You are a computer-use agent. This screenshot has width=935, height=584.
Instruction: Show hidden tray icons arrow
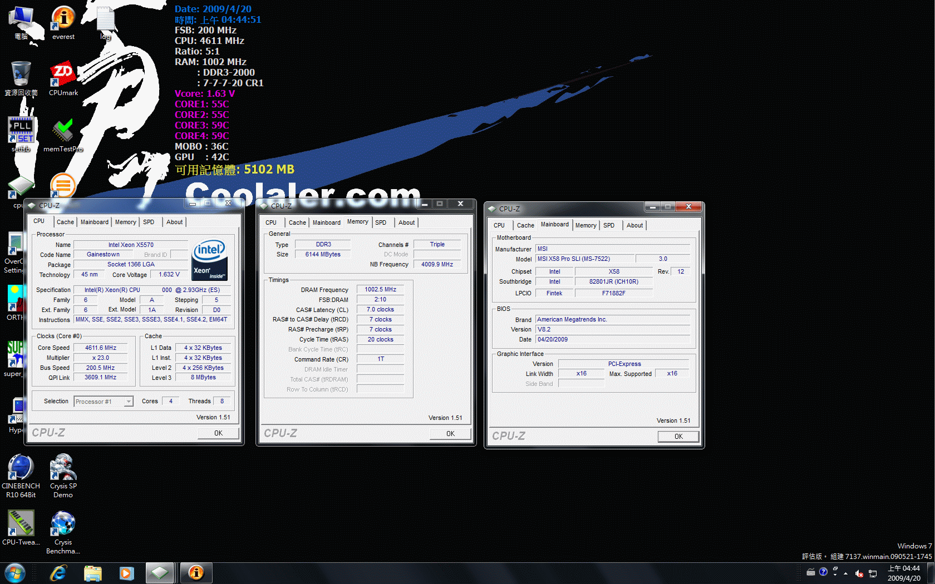pos(846,573)
